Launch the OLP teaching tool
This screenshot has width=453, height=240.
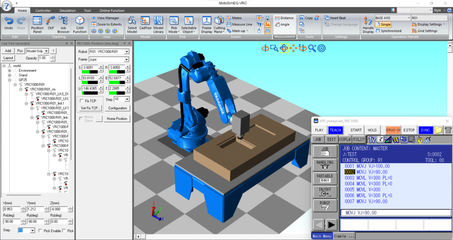pos(51,23)
